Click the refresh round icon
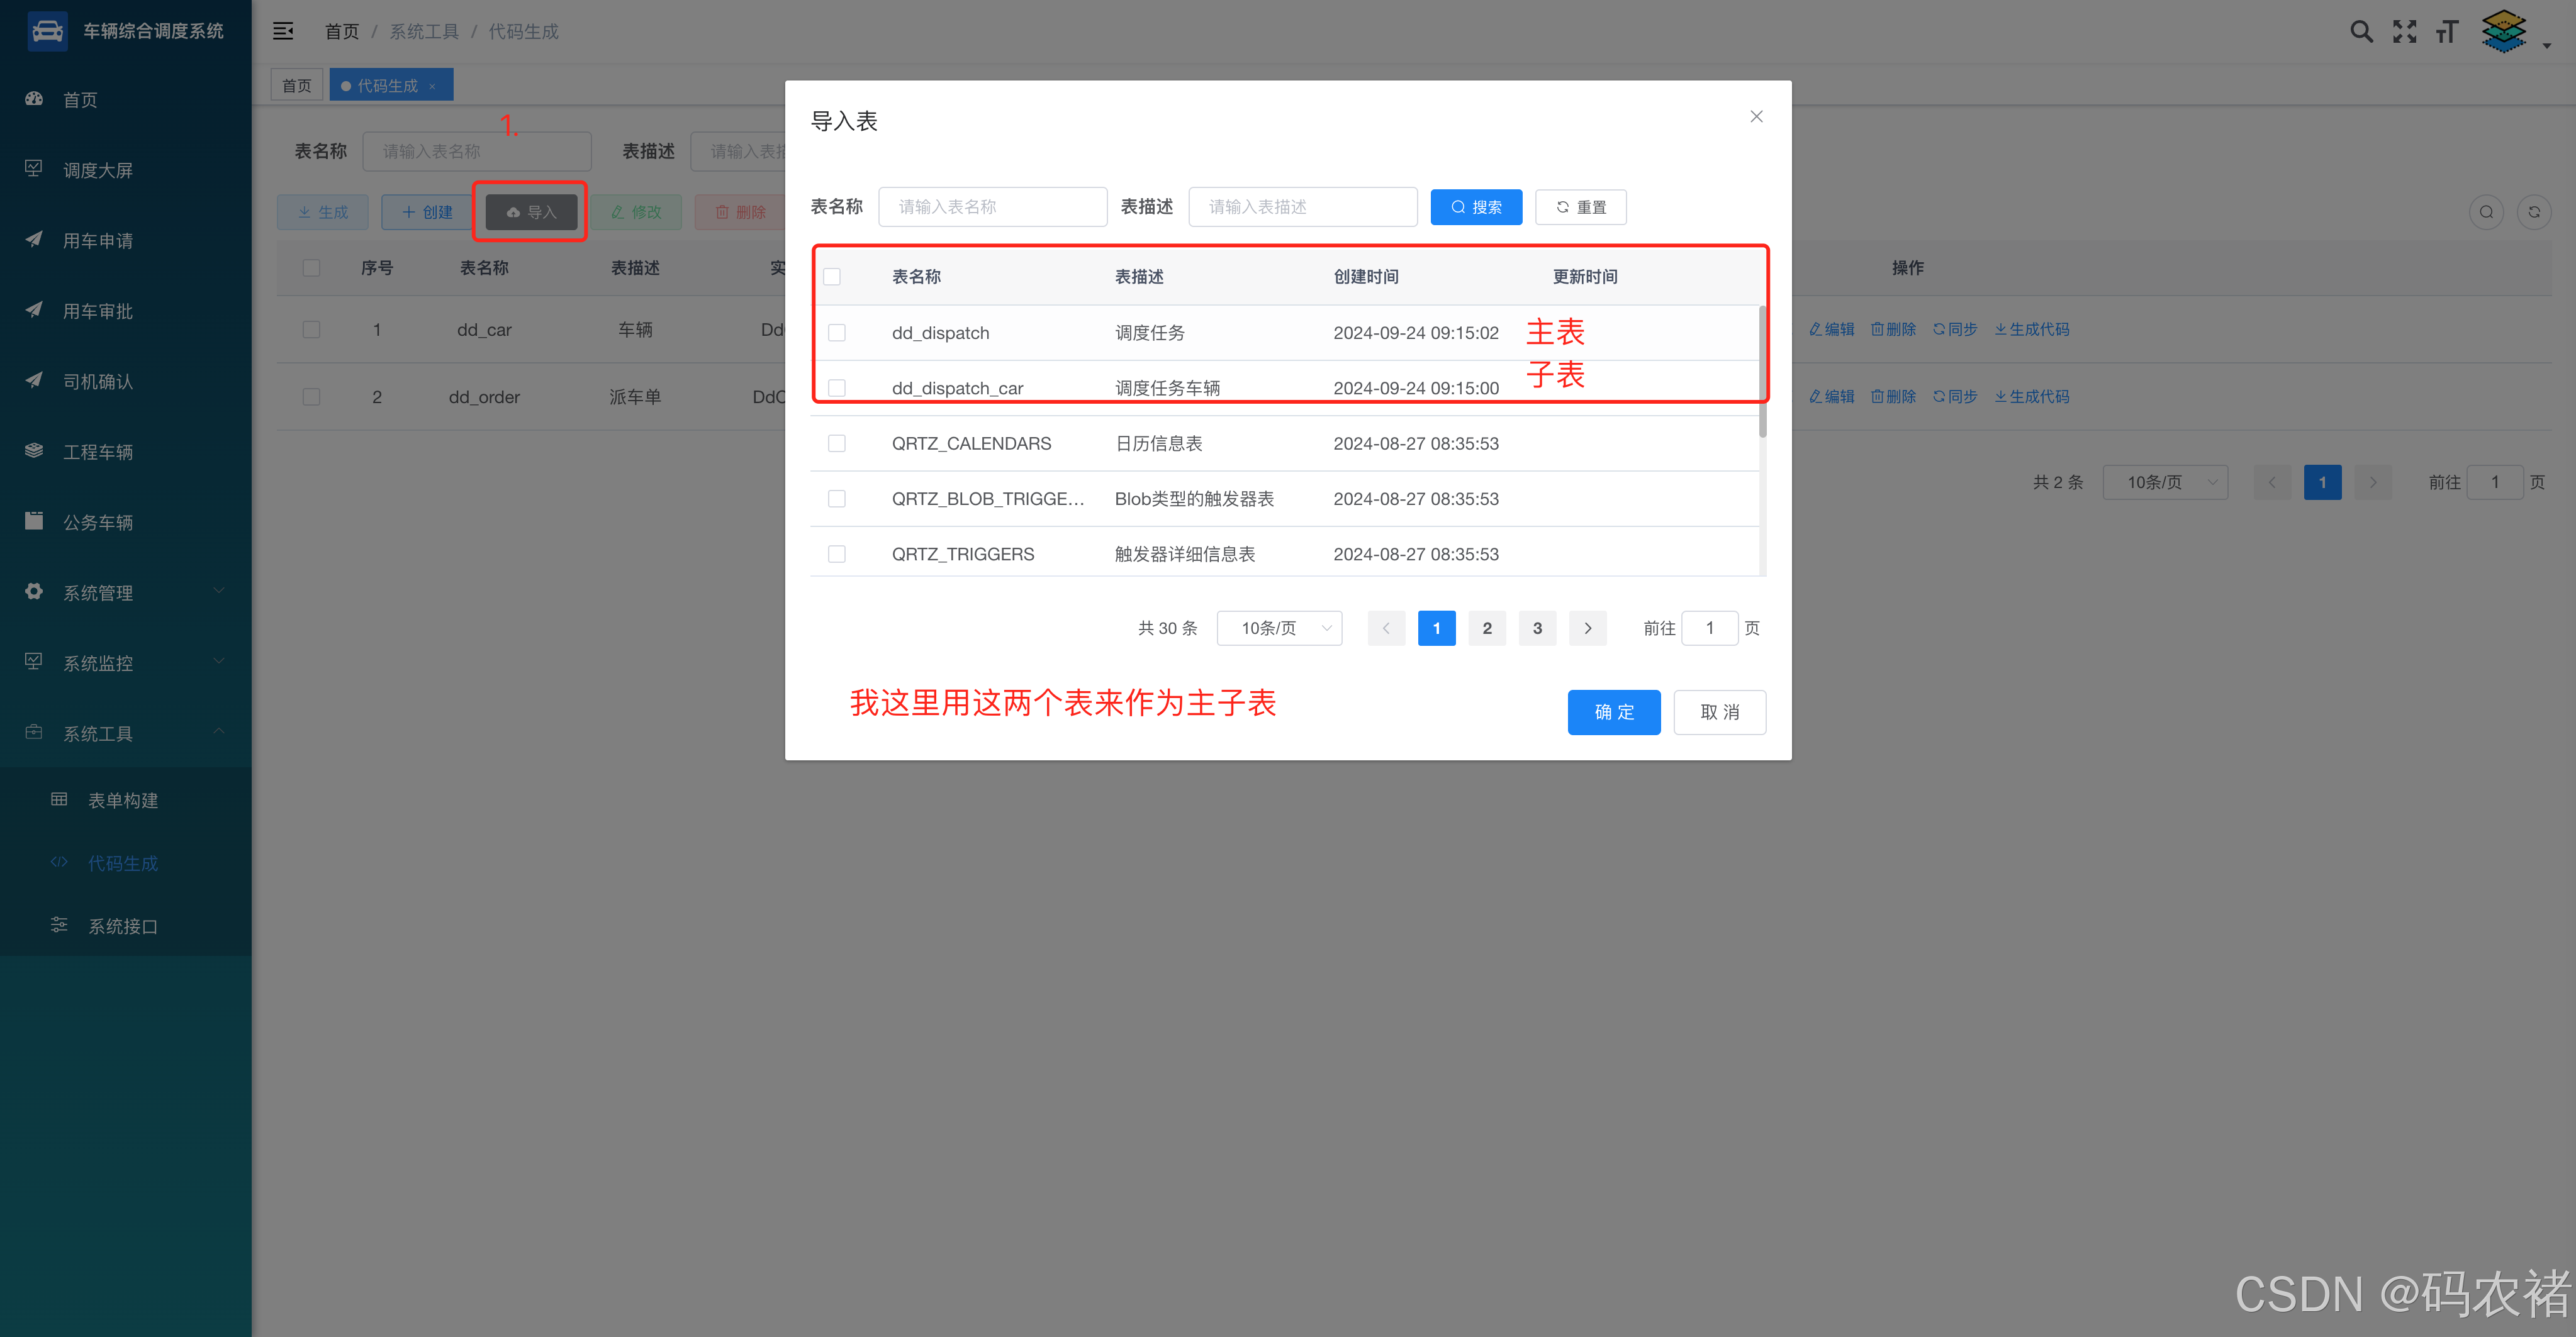 point(2534,212)
